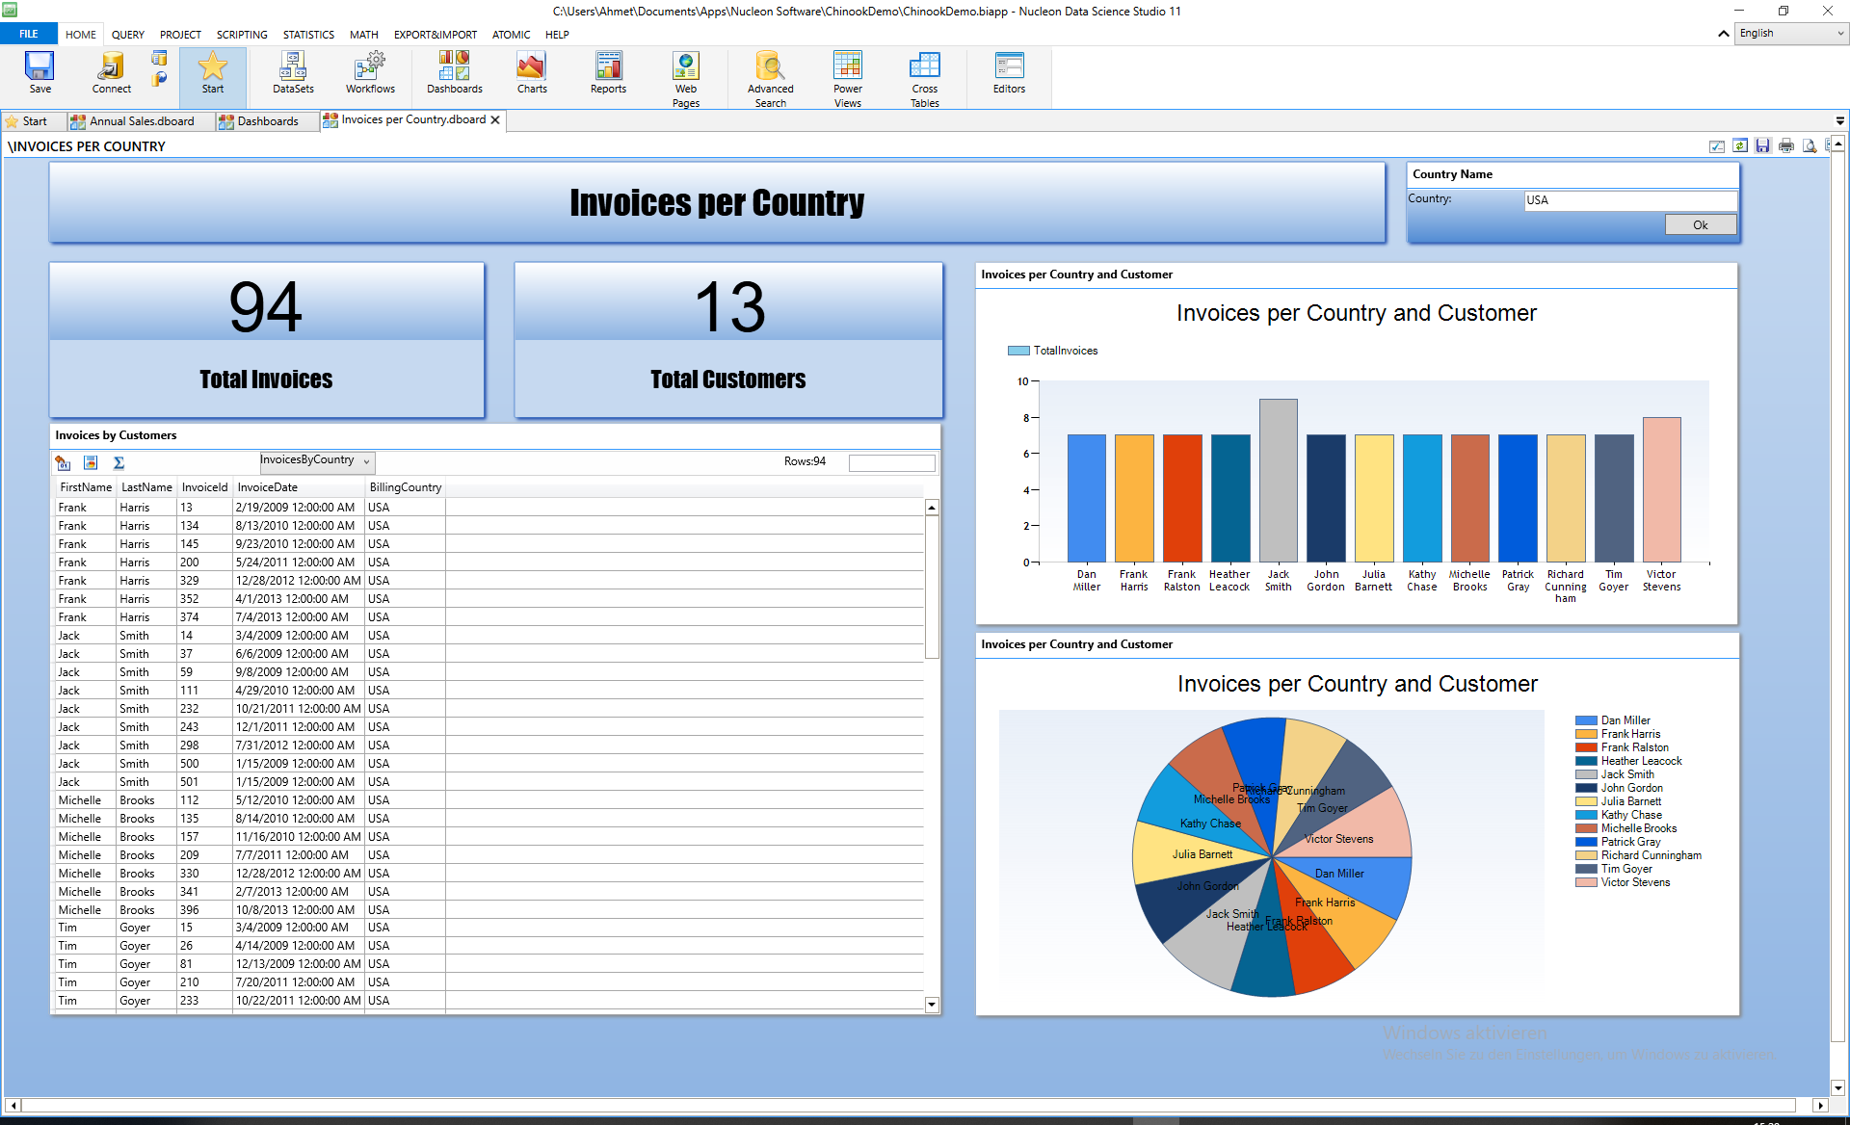The width and height of the screenshot is (1850, 1125).
Task: Open the STATISTICS menu
Action: pos(307,35)
